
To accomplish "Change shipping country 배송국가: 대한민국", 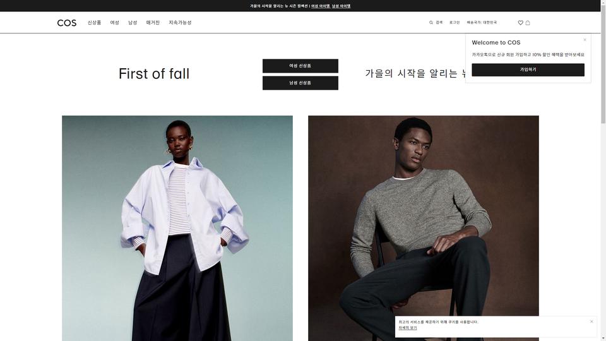I will click(482, 23).
